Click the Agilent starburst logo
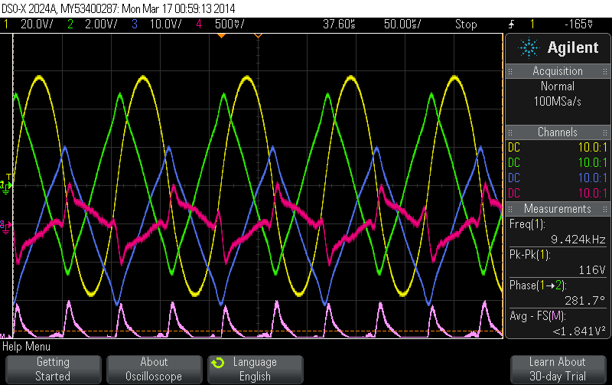The width and height of the screenshot is (612, 385). [529, 48]
